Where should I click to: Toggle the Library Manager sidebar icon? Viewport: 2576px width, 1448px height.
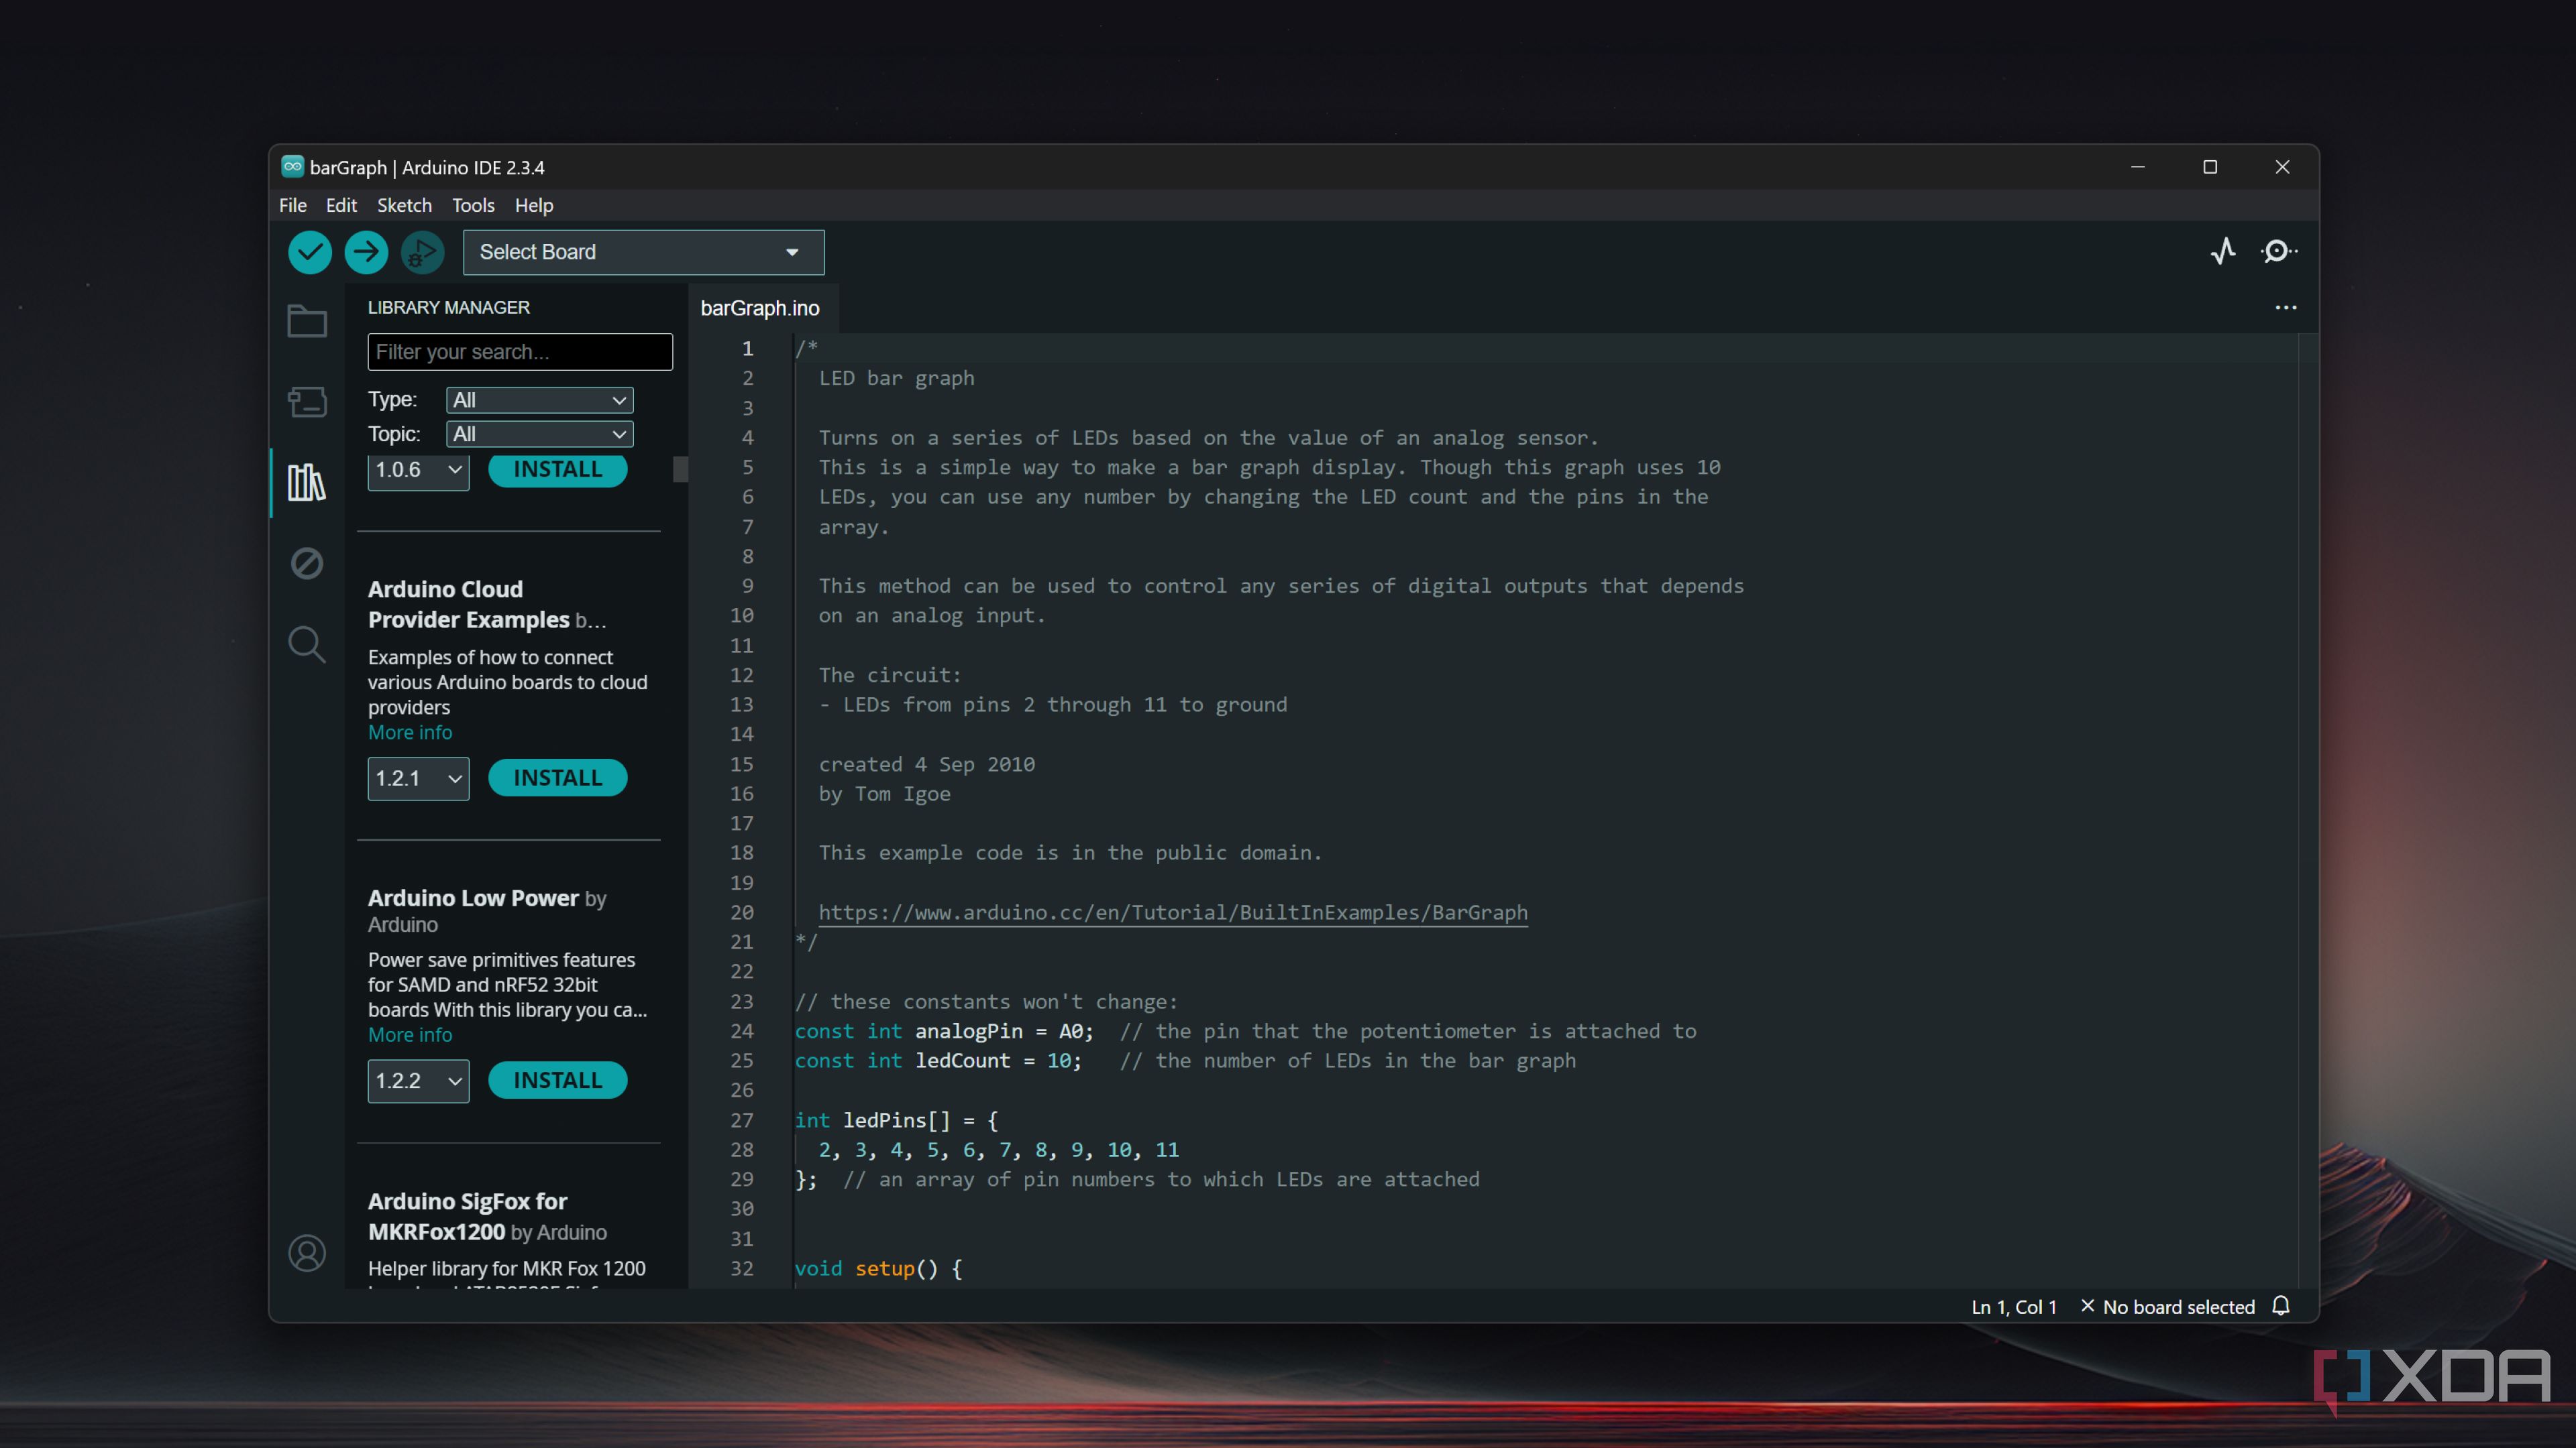point(307,483)
